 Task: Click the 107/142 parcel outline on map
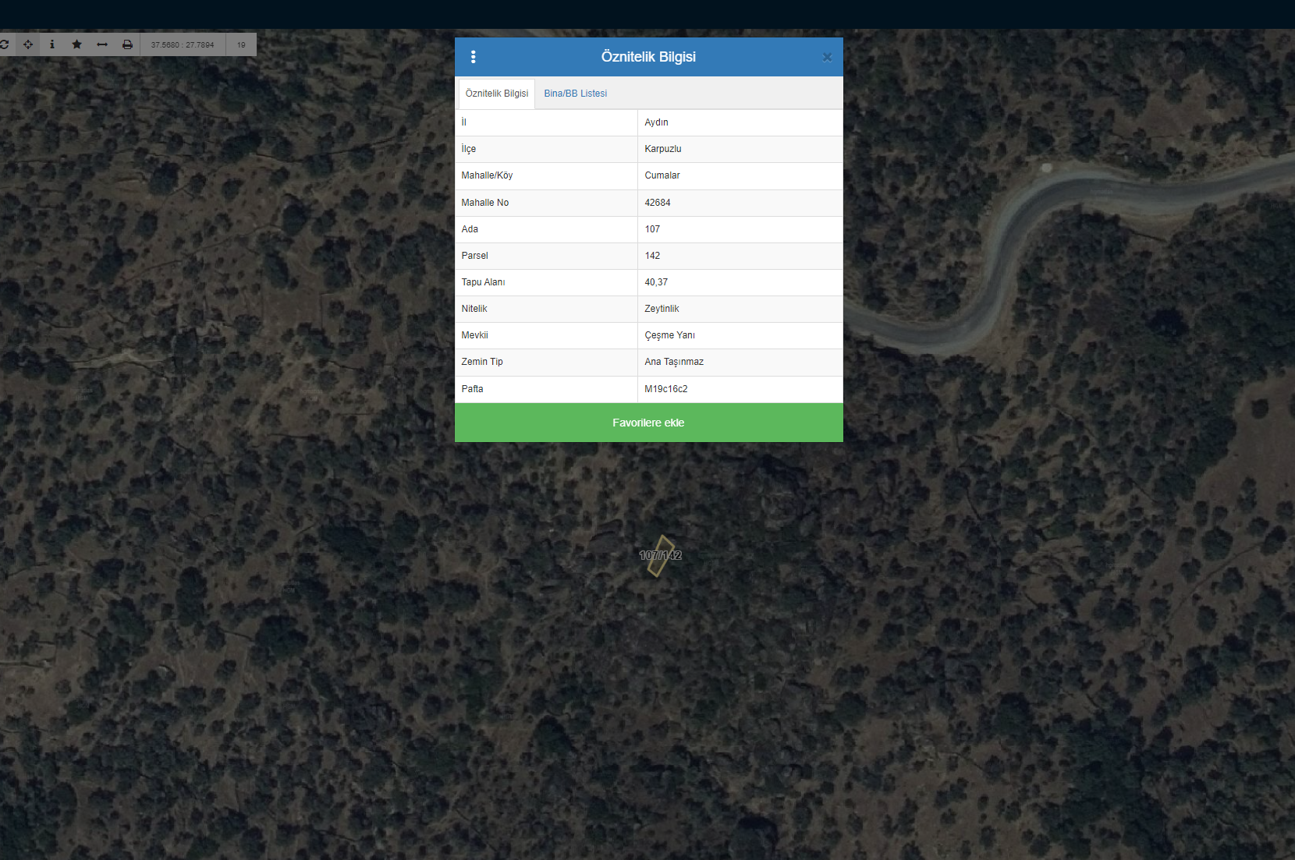tap(661, 556)
